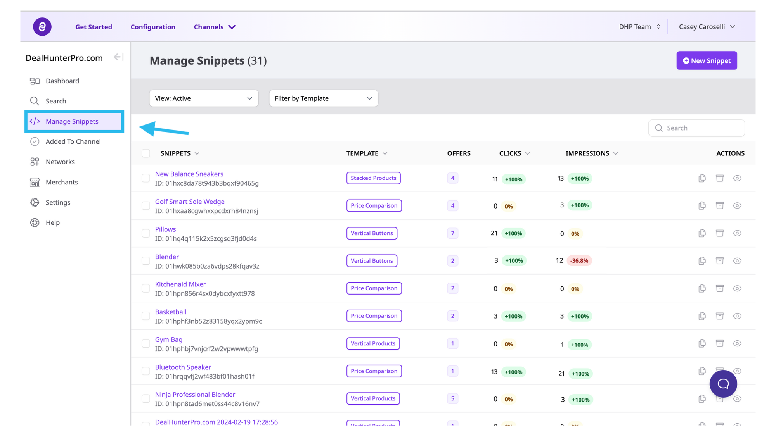Open the View: Active dropdown
This screenshot has width=776, height=436.
pos(204,98)
